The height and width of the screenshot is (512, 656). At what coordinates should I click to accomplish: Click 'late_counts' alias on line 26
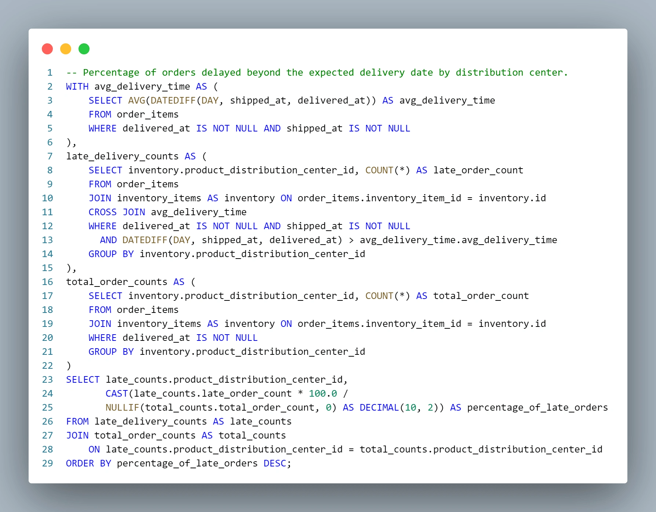(x=260, y=422)
